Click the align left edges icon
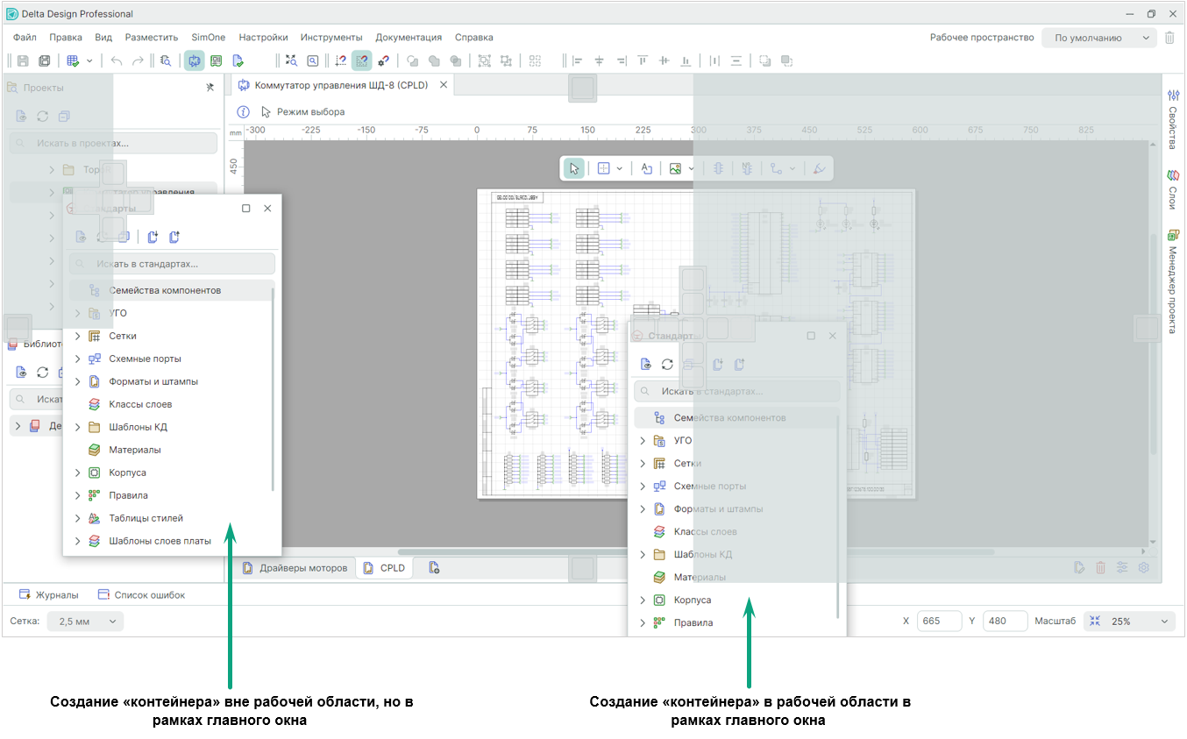Screen dimensions: 1187x739 click(x=577, y=60)
